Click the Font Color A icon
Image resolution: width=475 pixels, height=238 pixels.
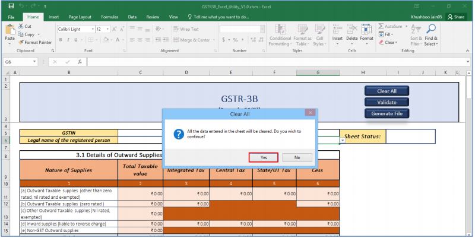click(x=118, y=40)
